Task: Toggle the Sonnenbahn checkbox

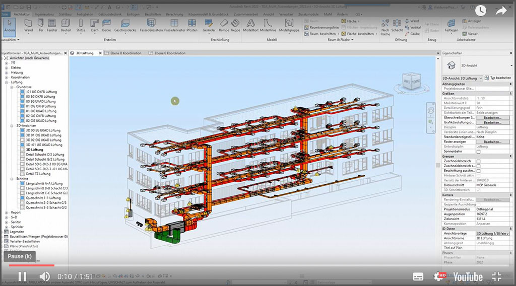Action: [478, 152]
